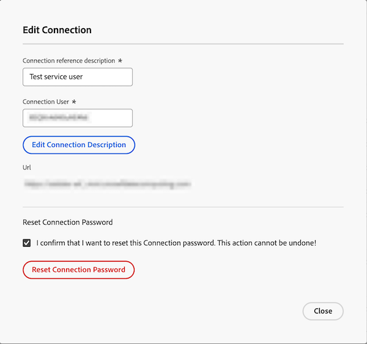Select the blurred connection Url text
367x344 pixels.
click(108, 183)
